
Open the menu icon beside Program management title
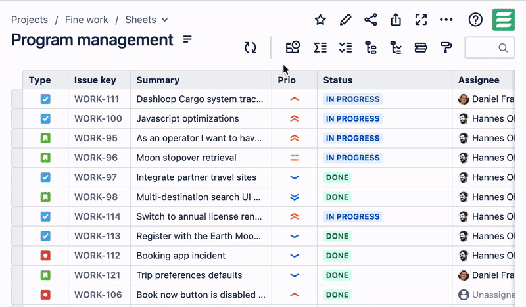187,39
